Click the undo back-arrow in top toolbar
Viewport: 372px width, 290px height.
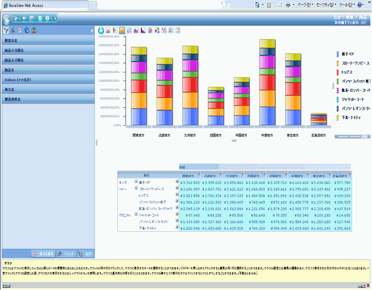pyautogui.click(x=25, y=18)
